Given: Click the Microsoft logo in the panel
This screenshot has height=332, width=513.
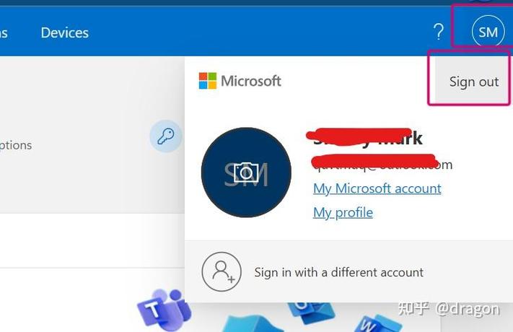Looking at the screenshot, I should [240, 81].
